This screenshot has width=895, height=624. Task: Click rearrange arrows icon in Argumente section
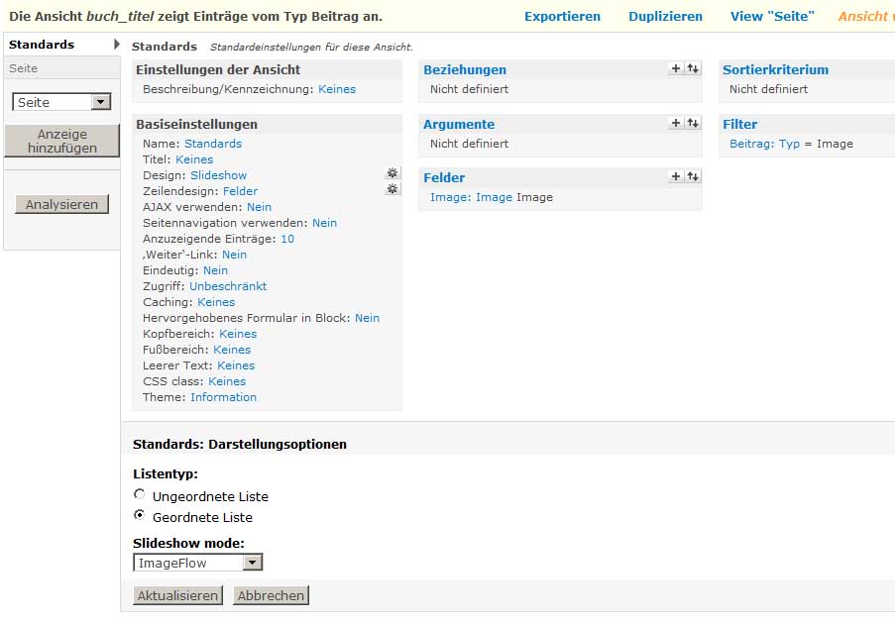[x=693, y=123]
